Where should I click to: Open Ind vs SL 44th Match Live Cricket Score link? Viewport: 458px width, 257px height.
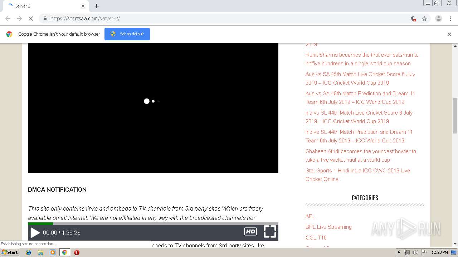(x=359, y=117)
